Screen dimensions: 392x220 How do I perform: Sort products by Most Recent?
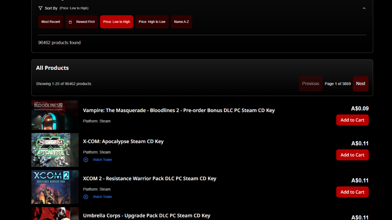[51, 22]
